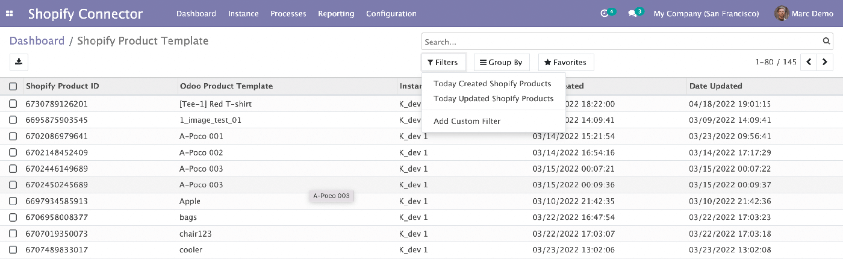843x259 pixels.
Task: Check the row for 6702086979641
Action: 13,136
